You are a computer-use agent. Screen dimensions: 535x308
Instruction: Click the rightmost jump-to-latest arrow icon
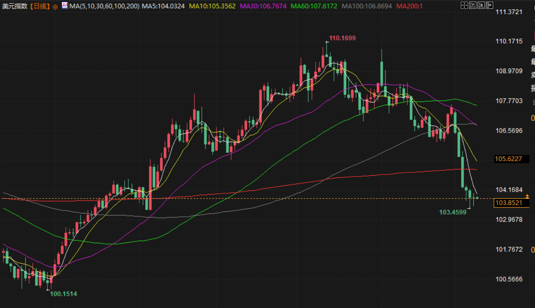tap(490, 5)
